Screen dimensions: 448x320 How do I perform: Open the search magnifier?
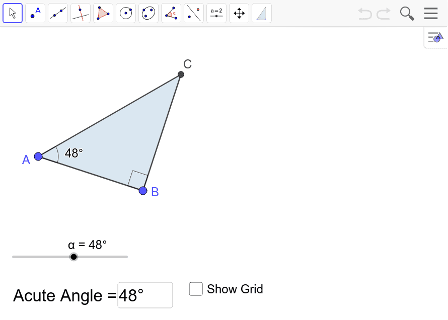pos(407,14)
